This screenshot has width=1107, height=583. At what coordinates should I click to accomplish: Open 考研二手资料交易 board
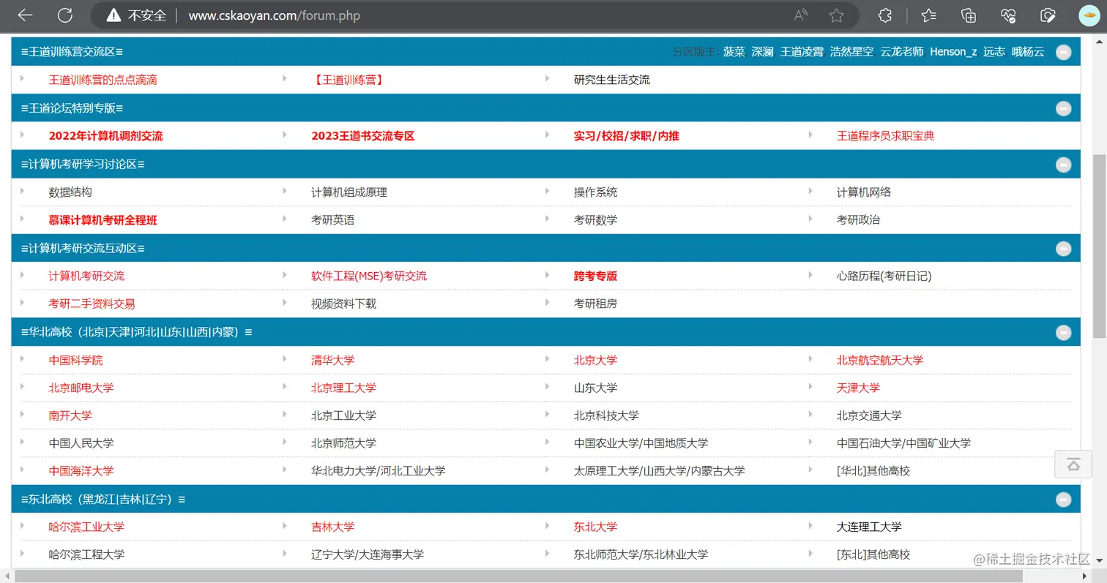pos(92,304)
